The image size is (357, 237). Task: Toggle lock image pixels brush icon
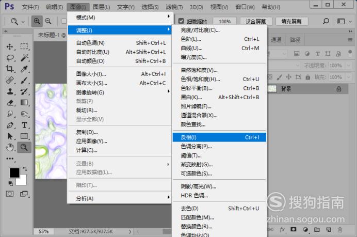tap(279, 77)
